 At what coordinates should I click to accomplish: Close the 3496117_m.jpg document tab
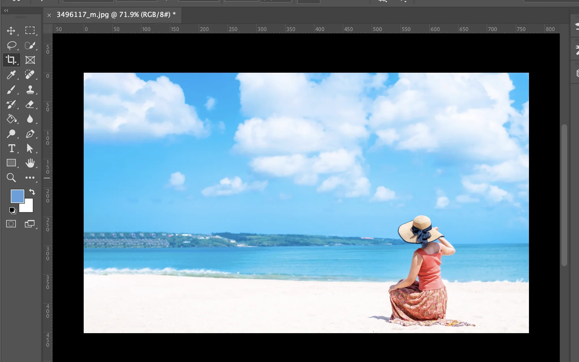(49, 15)
